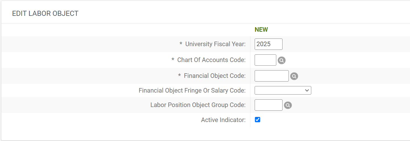Click the Edit Labor Object section header
This screenshot has height=141, width=410.
tap(45, 13)
